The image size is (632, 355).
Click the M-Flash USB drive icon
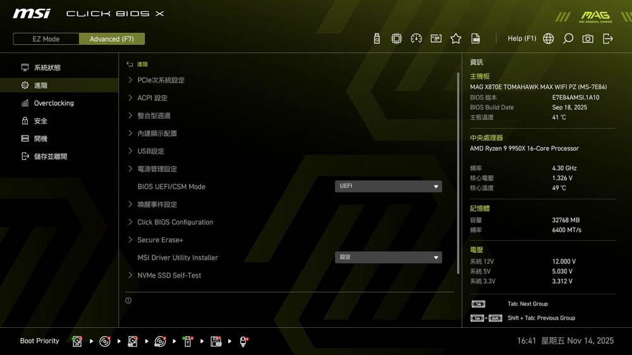pos(377,39)
